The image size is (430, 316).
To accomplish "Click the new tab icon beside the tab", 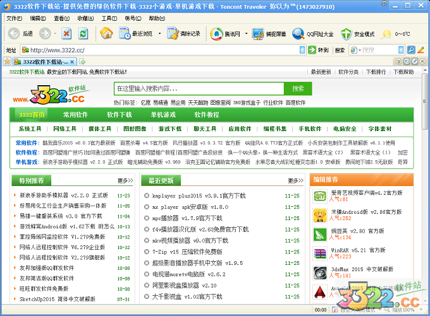I will point(82,61).
